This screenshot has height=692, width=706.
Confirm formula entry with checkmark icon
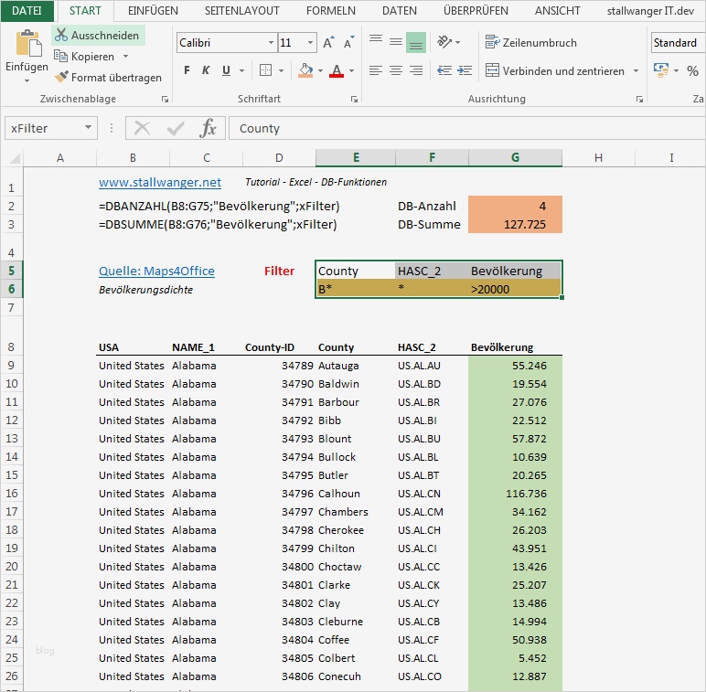point(176,129)
